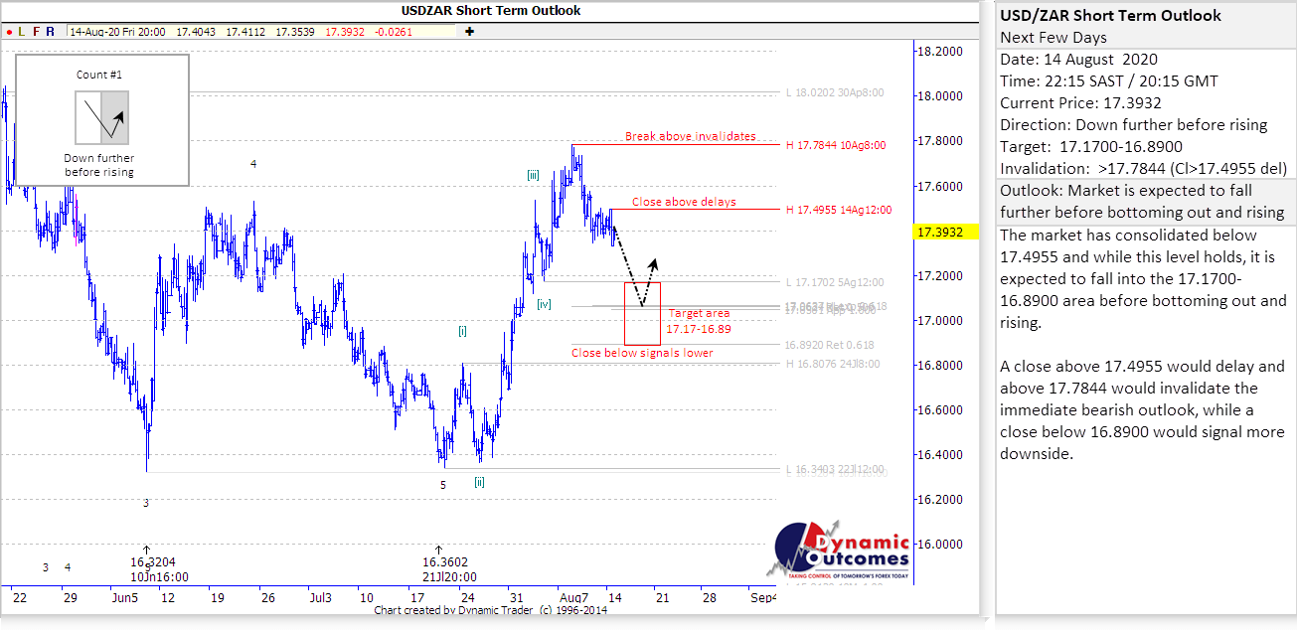Click the 'L 18.0202 30Ap8:00' level label

coord(834,93)
